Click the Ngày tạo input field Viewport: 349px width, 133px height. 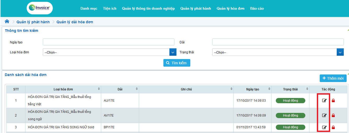click(108, 42)
